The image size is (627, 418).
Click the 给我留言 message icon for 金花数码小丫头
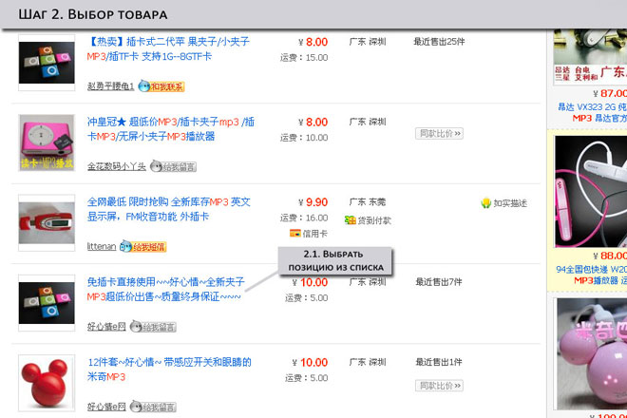pos(173,166)
